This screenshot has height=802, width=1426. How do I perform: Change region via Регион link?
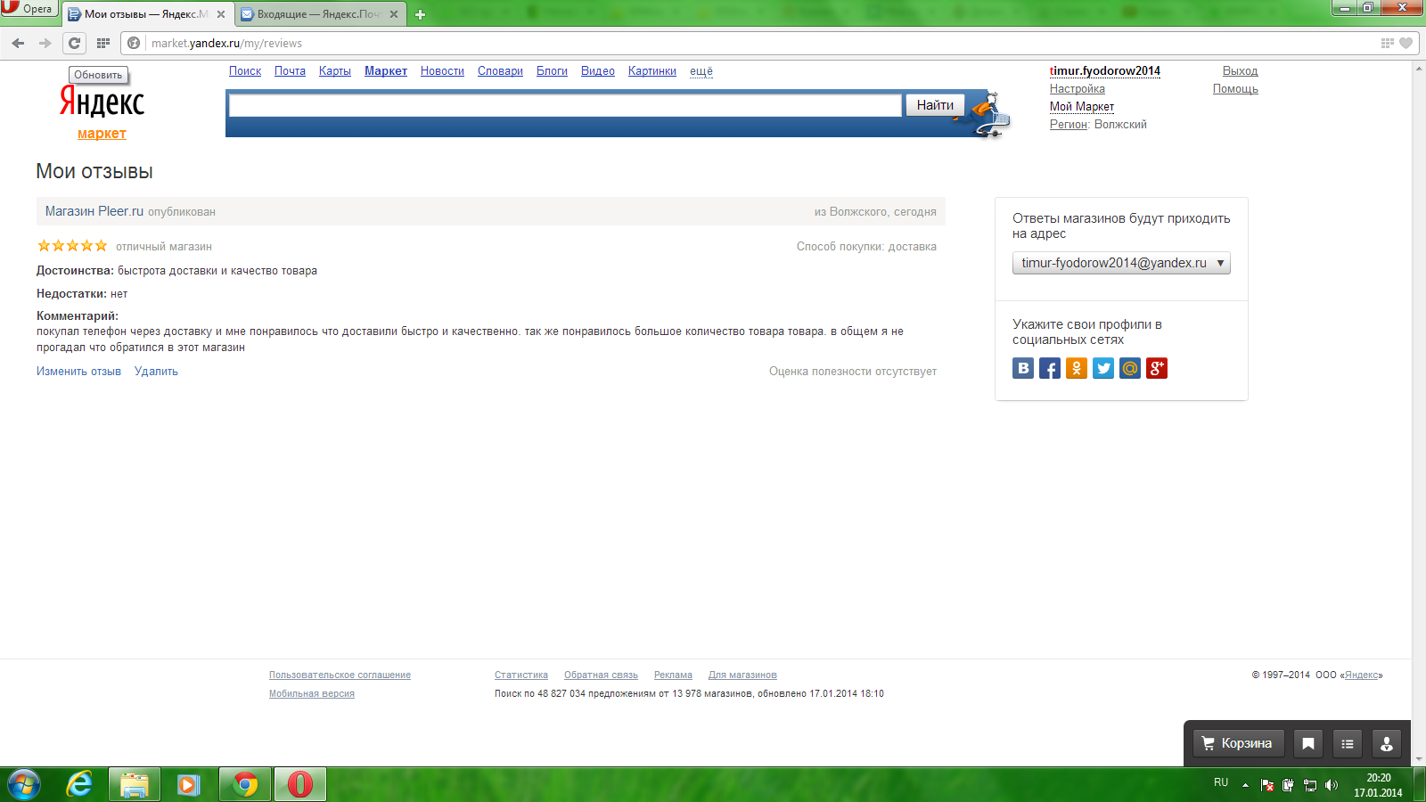coord(1069,125)
